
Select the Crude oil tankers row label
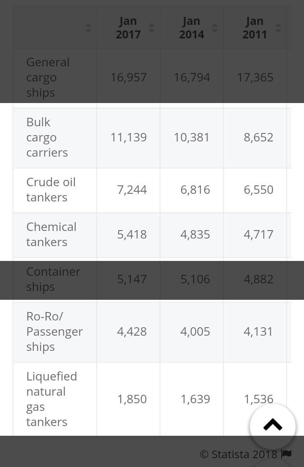51,190
